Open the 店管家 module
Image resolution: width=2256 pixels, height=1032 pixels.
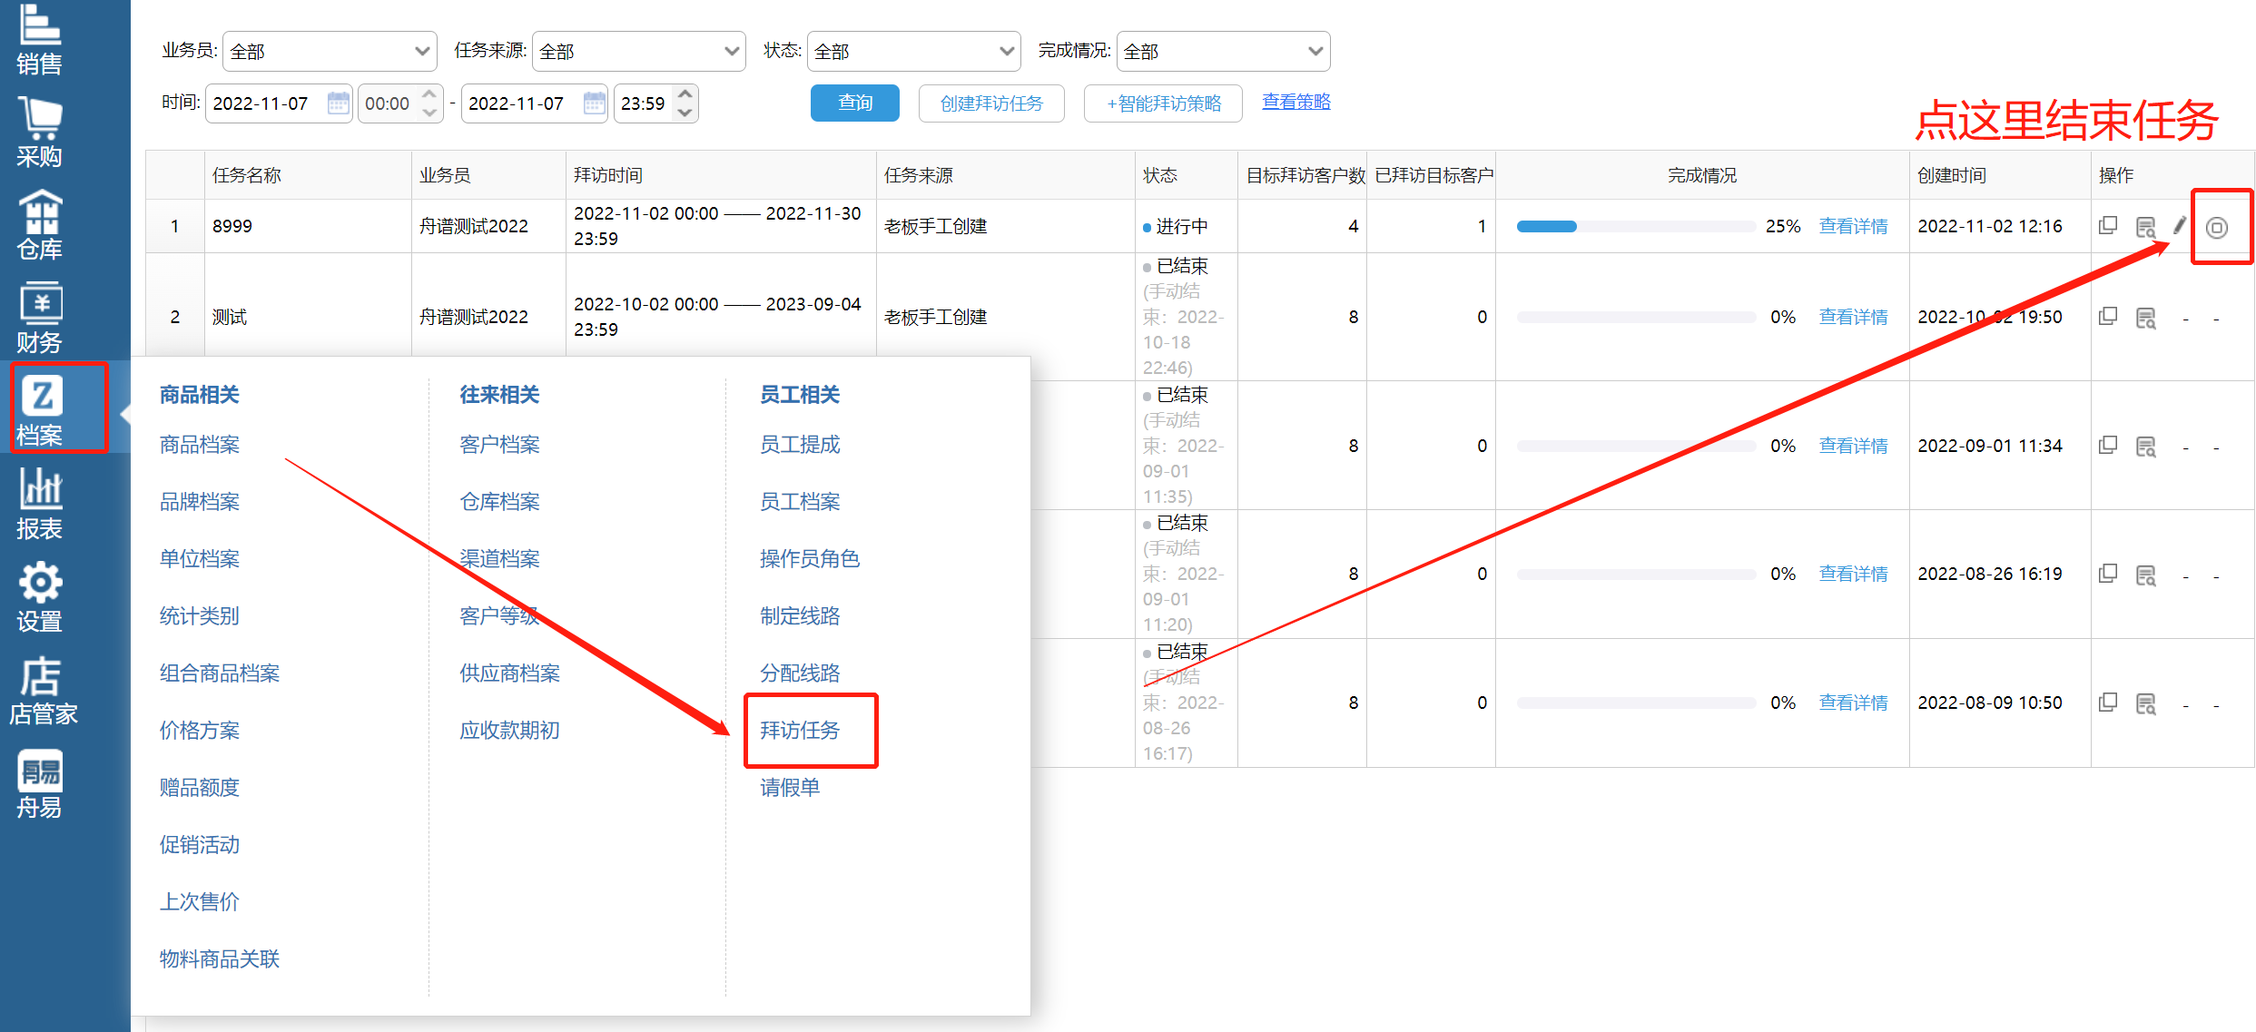42,691
